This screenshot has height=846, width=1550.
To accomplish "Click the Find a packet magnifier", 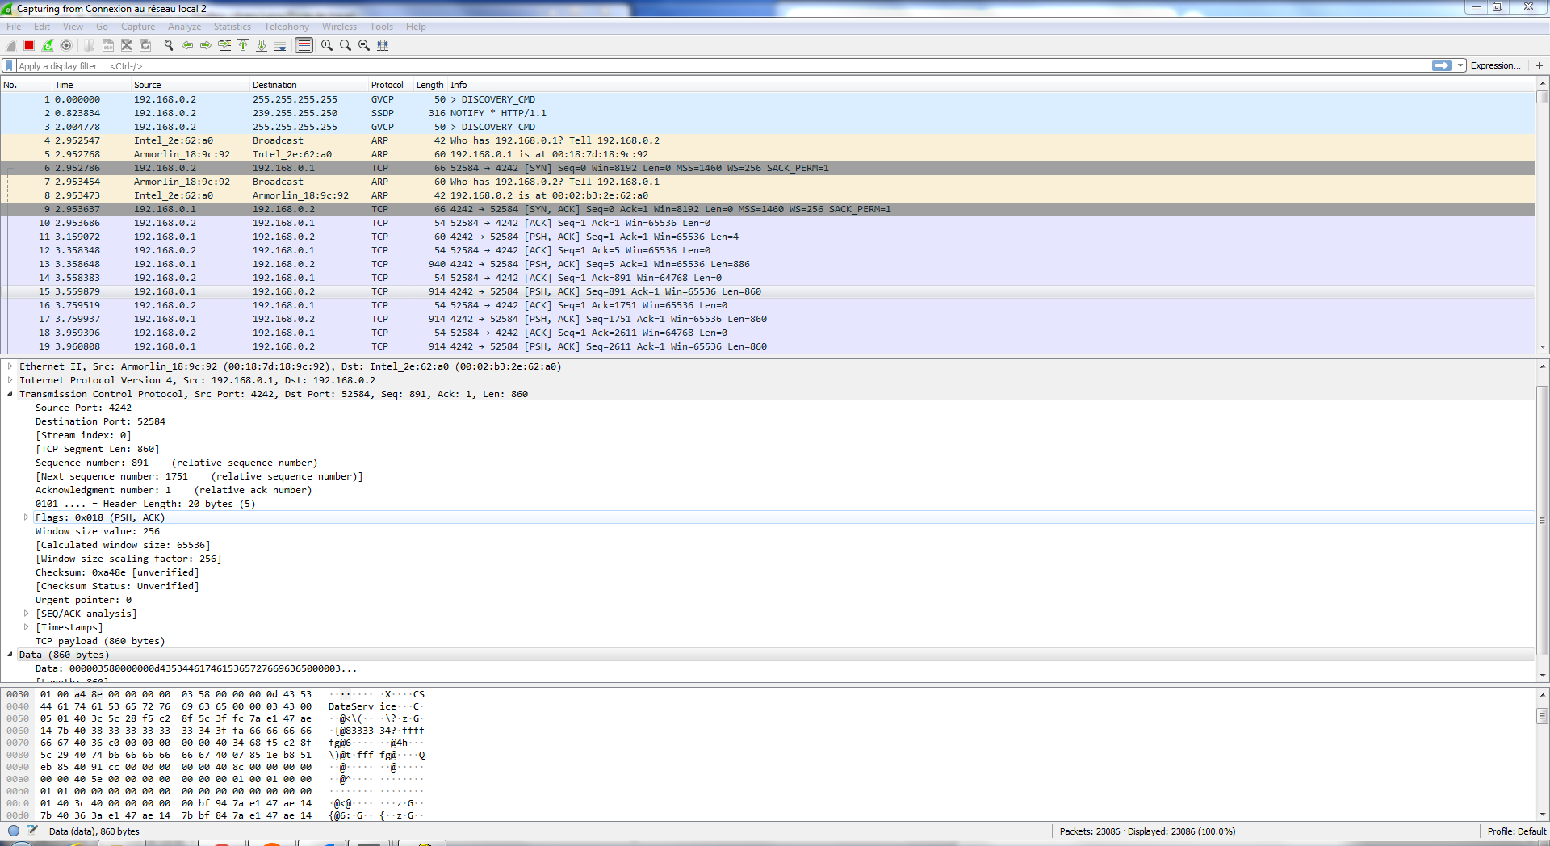I will coord(169,45).
